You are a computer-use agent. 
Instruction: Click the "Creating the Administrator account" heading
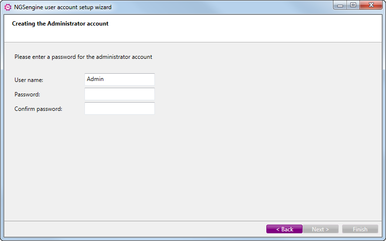[x=60, y=24]
